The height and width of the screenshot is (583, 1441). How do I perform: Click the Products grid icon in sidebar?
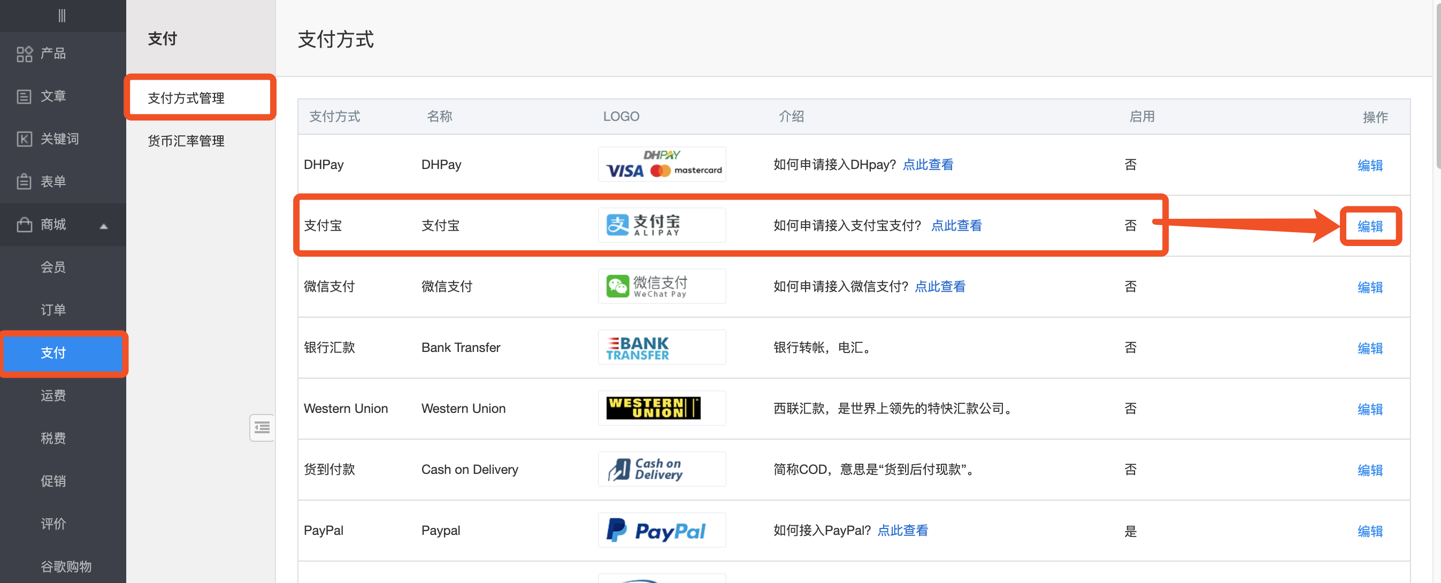[24, 53]
